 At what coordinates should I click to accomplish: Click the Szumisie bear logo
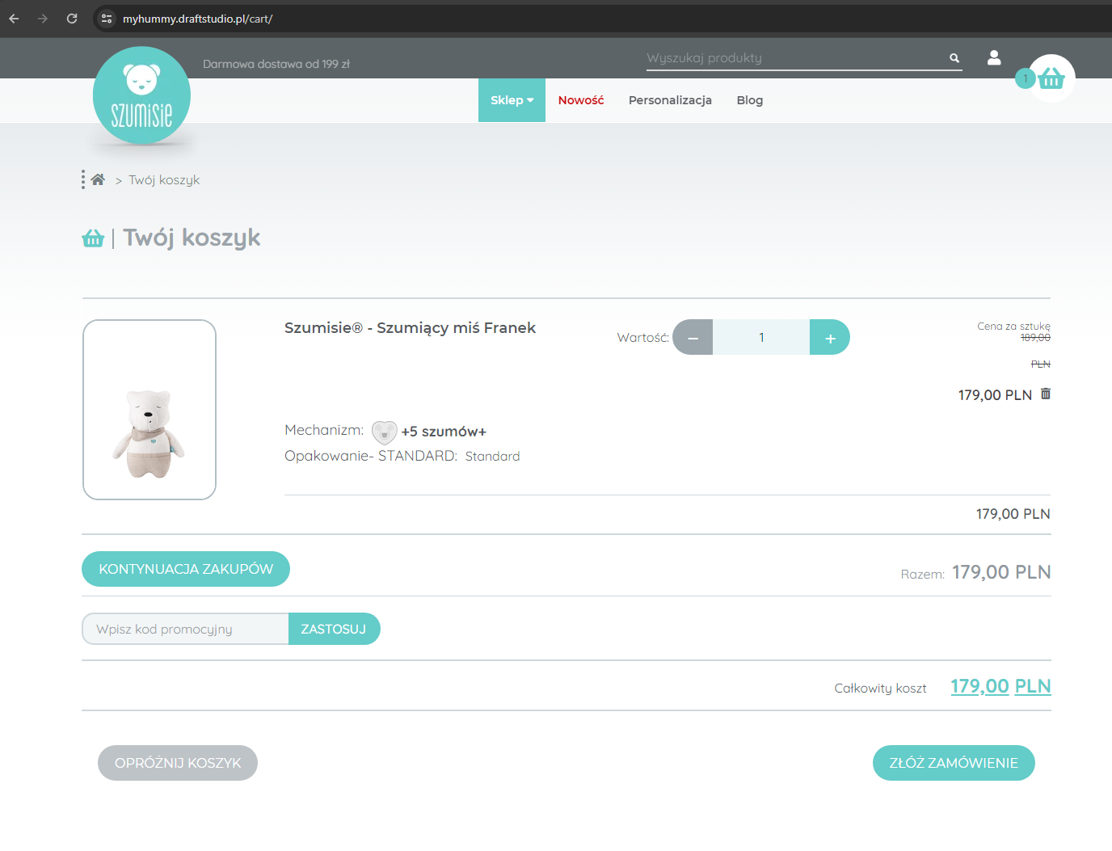[141, 96]
